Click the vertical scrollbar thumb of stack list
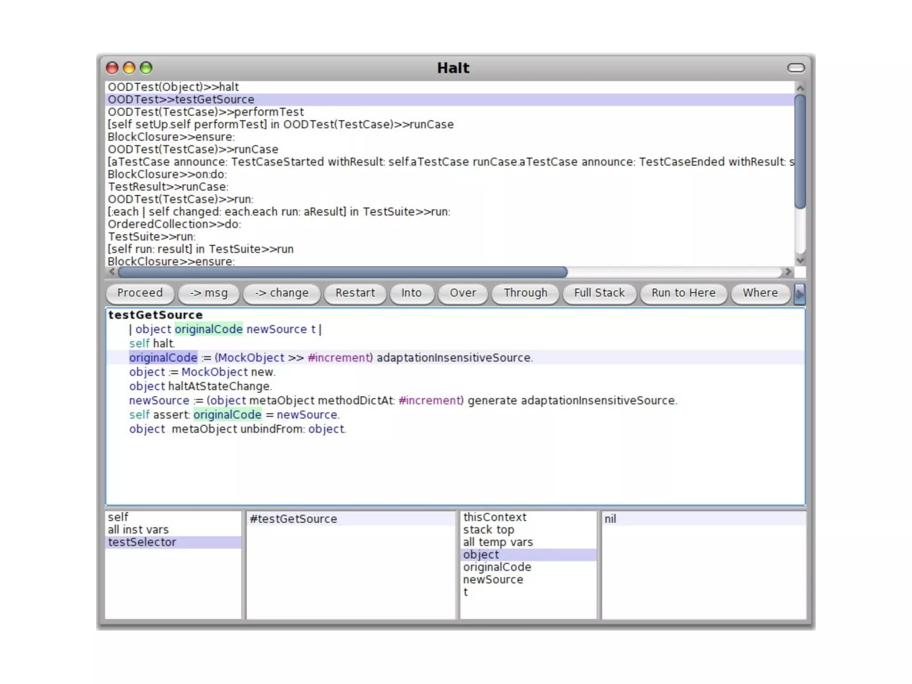Screen dimensions: 912x684 click(800, 151)
